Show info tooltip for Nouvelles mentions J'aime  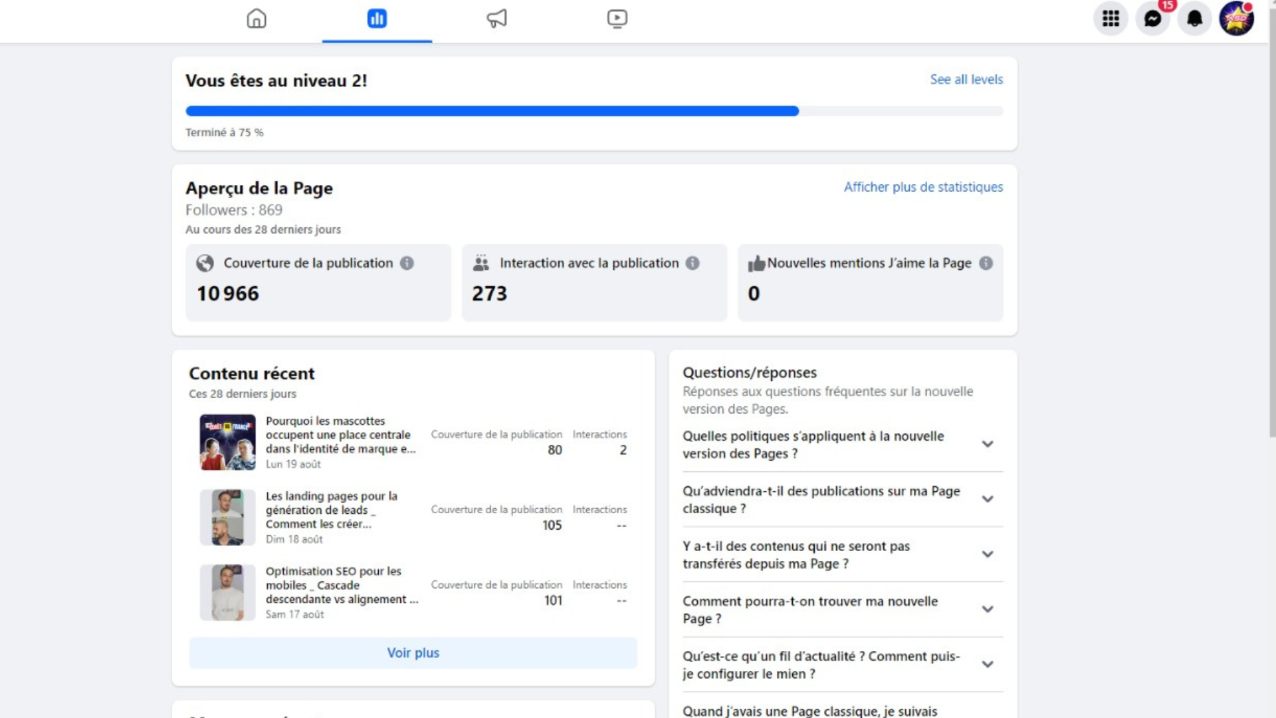coord(987,263)
